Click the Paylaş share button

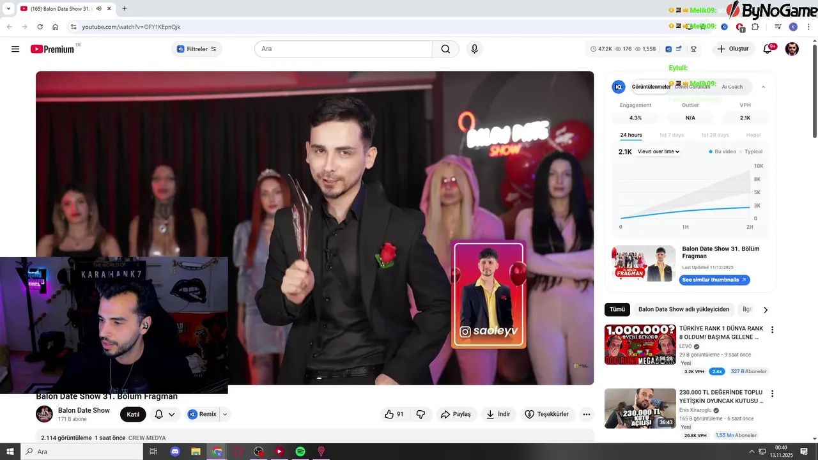point(456,414)
